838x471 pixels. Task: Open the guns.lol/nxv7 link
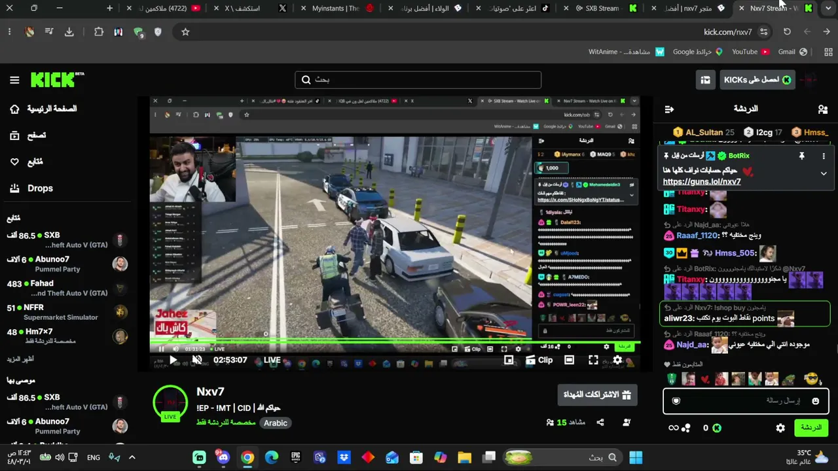(702, 182)
